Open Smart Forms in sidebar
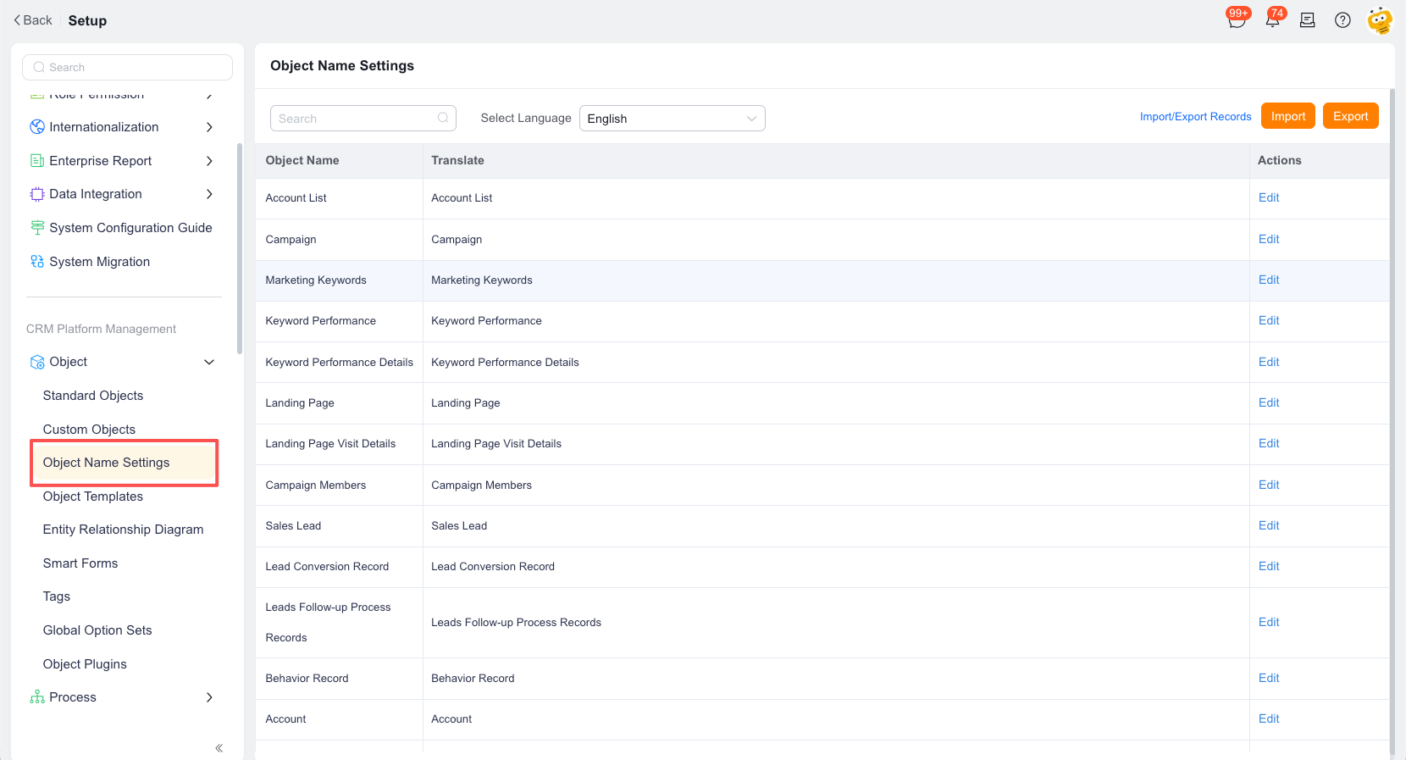This screenshot has height=760, width=1406. click(80, 563)
